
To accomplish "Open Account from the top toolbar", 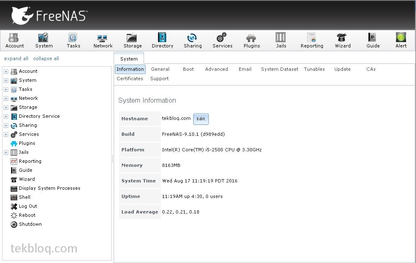I will (x=14, y=40).
